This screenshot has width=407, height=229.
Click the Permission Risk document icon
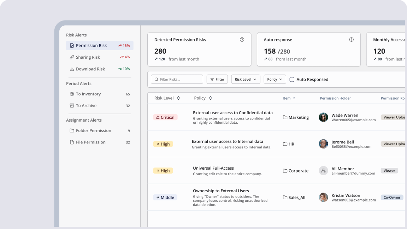72,46
